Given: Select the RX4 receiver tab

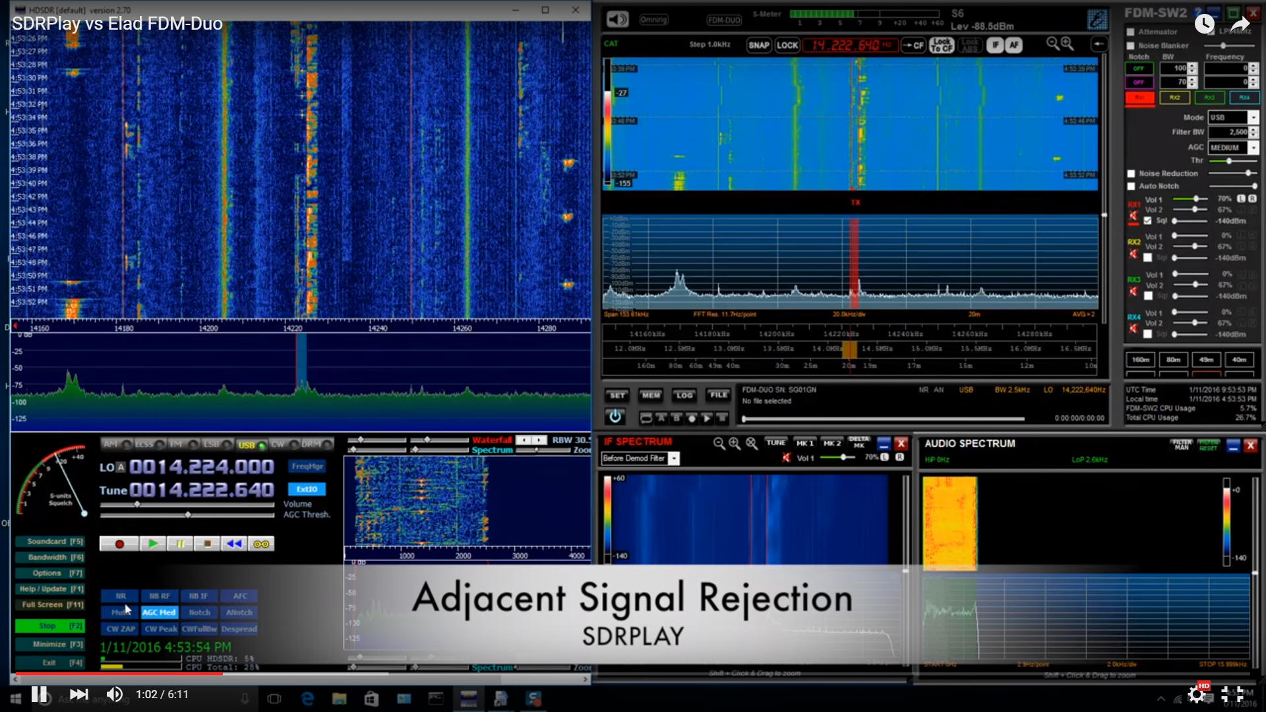Looking at the screenshot, I should 1244,98.
